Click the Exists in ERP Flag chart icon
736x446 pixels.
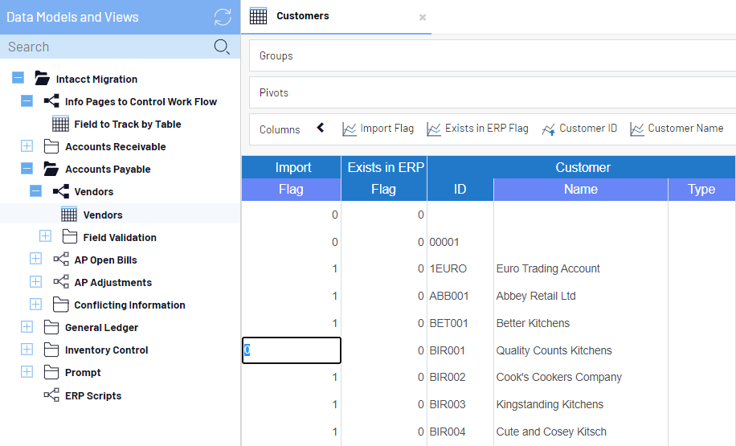(434, 129)
